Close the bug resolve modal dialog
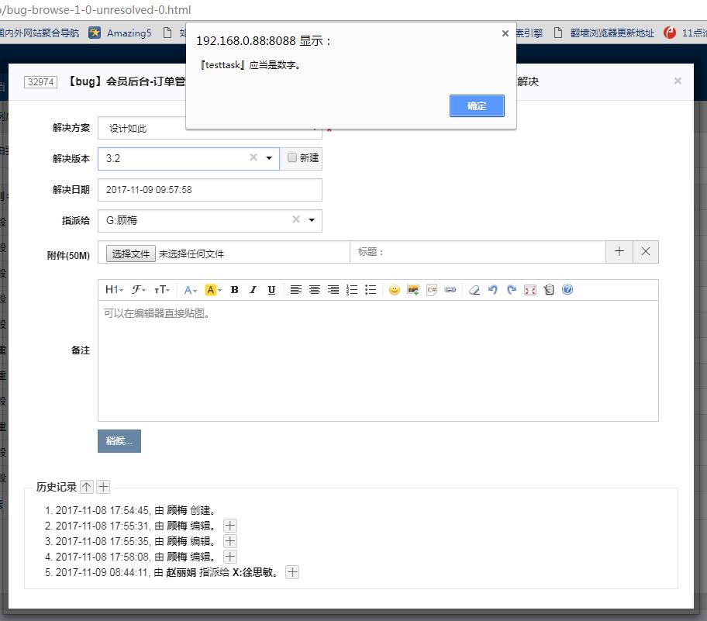The height and width of the screenshot is (621, 707). point(678,81)
